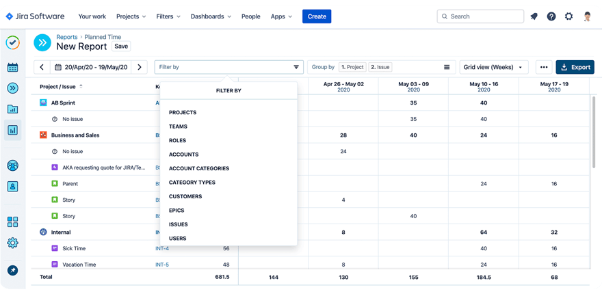The height and width of the screenshot is (294, 602).
Task: Pick EPICS from filter list
Action: tap(176, 211)
